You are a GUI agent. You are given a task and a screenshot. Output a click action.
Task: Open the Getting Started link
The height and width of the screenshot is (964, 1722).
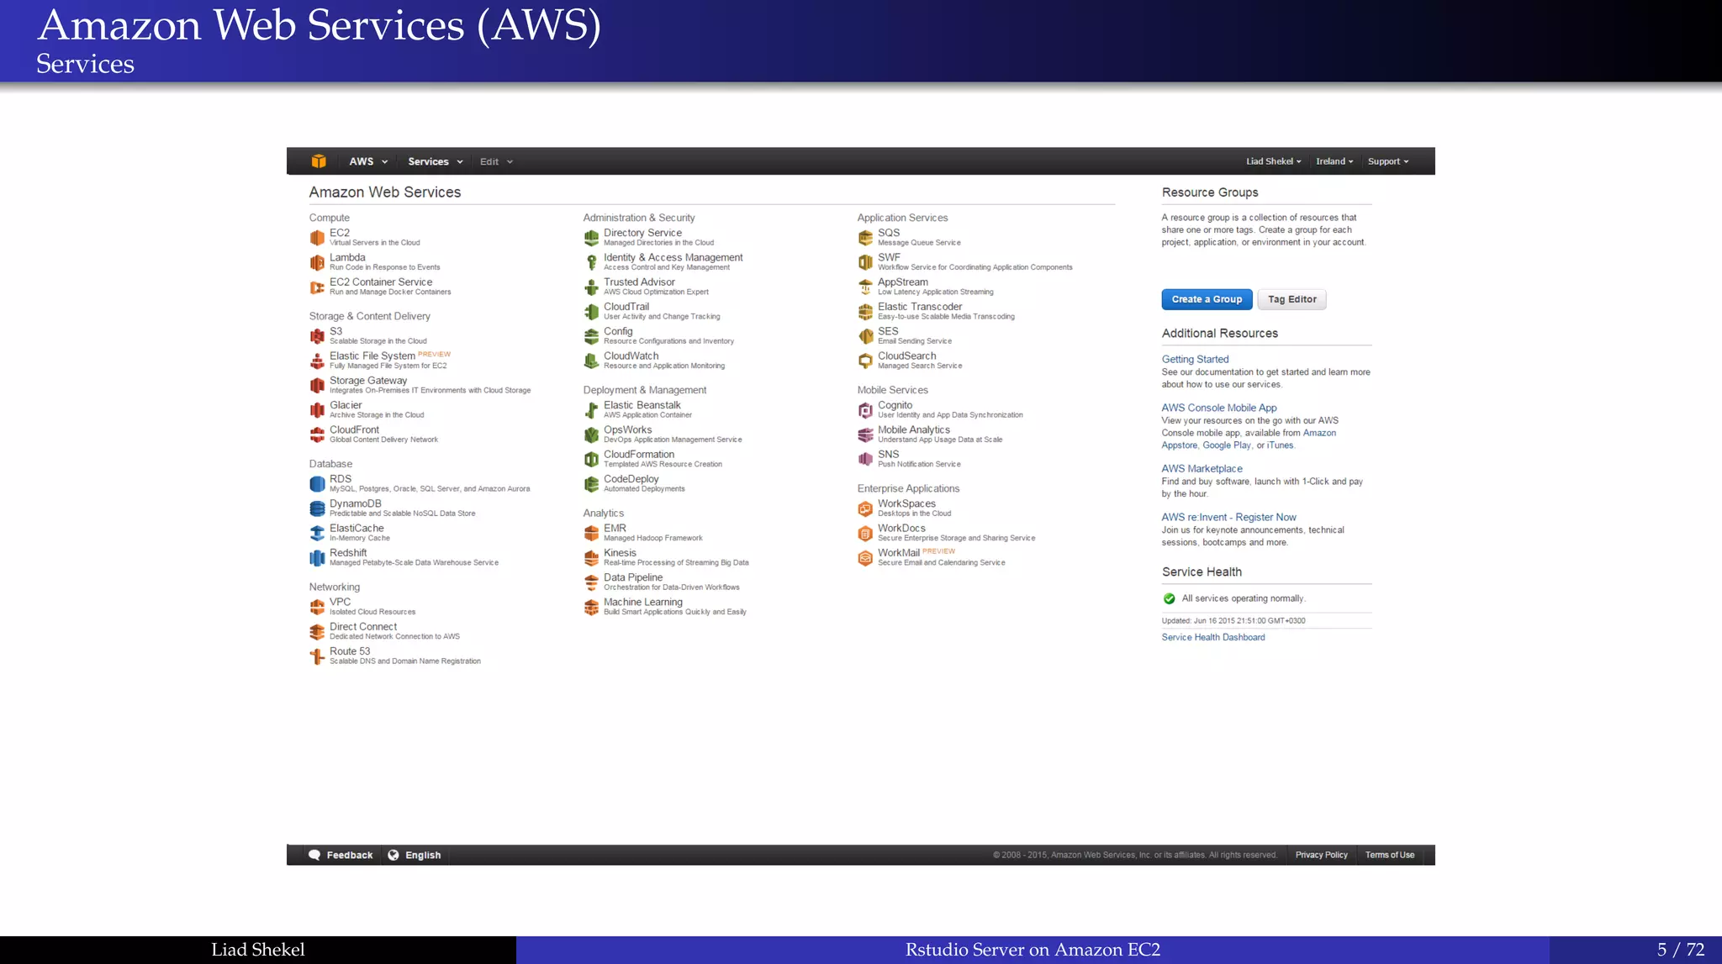[1195, 359]
